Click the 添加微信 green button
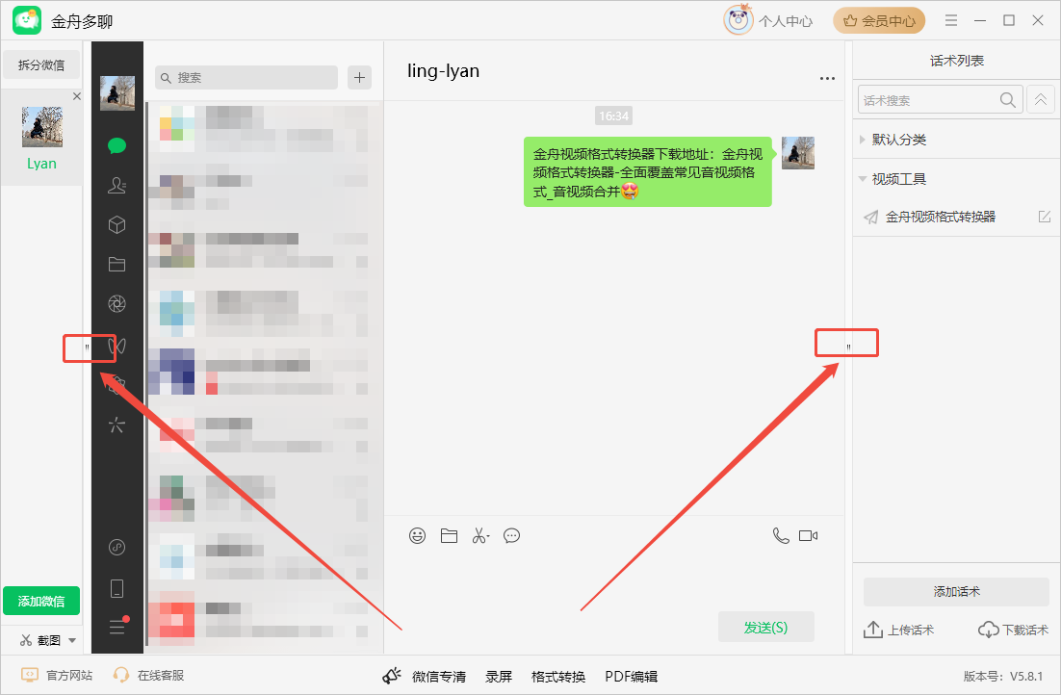 point(41,601)
